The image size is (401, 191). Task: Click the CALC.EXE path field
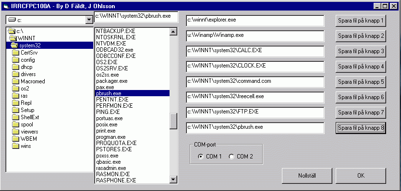pos(255,51)
